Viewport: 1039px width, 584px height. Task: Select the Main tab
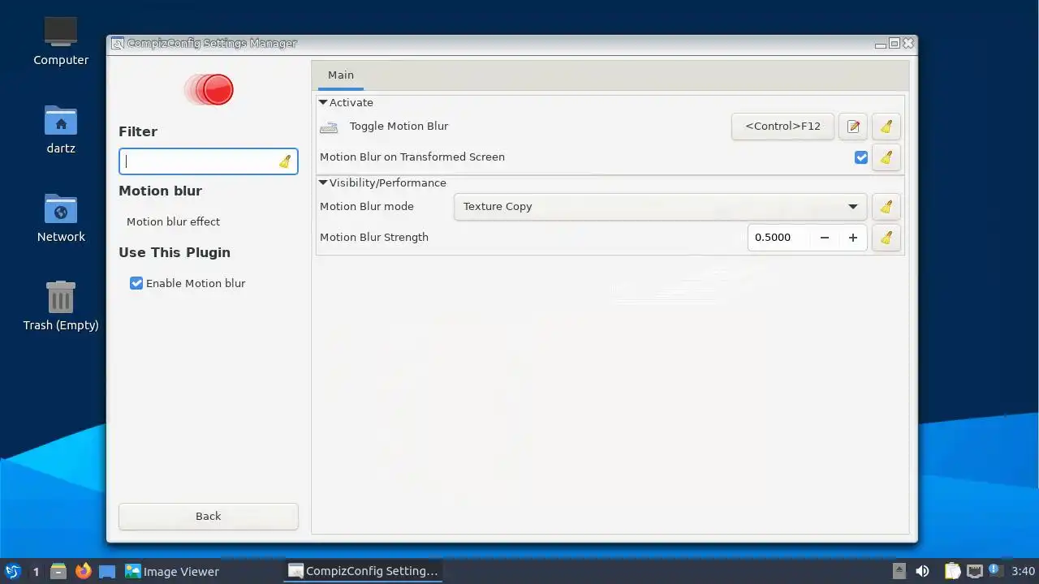pos(341,75)
